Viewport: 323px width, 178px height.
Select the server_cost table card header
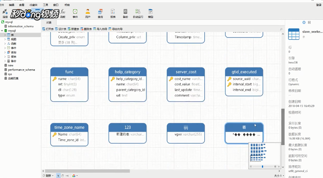186,72
